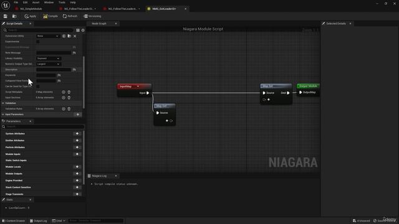
Task: Delete all Script Metadata elements
Action: pos(69,92)
